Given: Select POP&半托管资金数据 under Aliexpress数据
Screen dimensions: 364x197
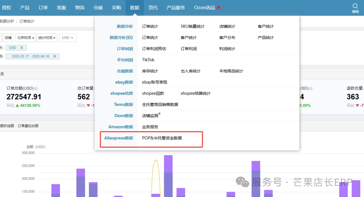Looking at the screenshot, I should (x=162, y=138).
